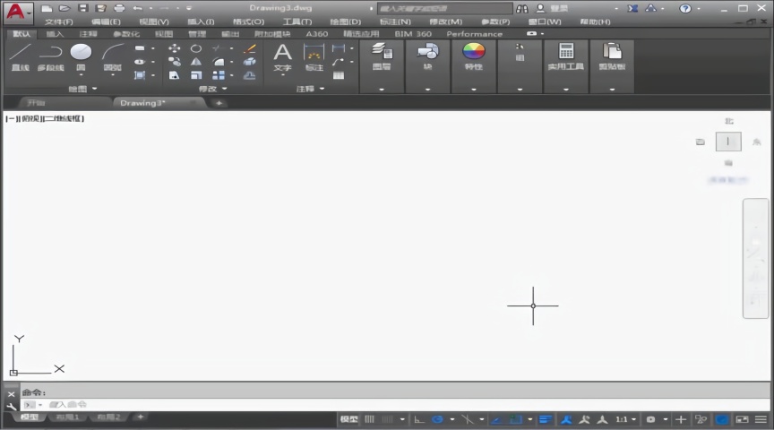Toggle annotation visibility in status bar

(x=566, y=419)
